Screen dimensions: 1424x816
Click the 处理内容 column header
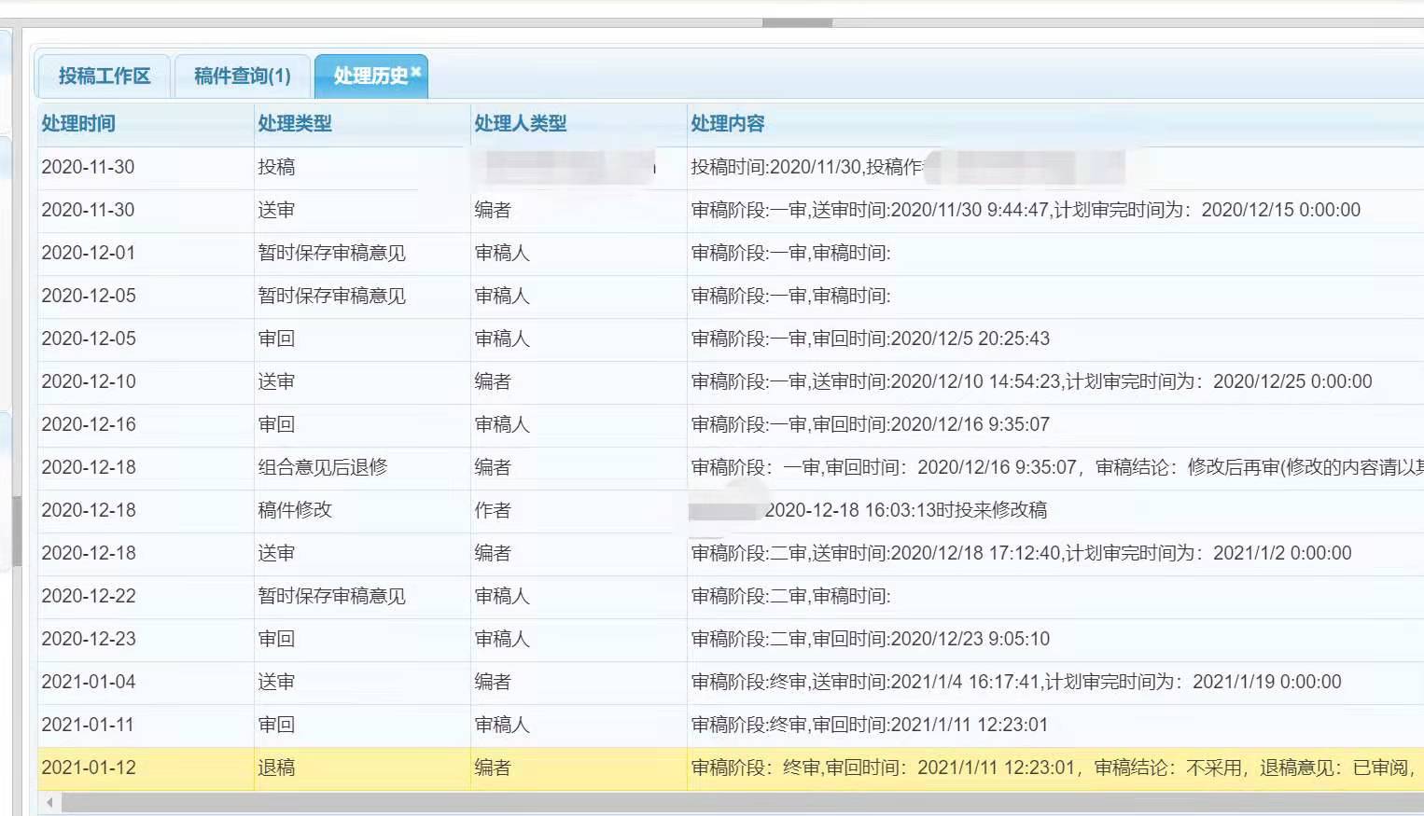[728, 123]
